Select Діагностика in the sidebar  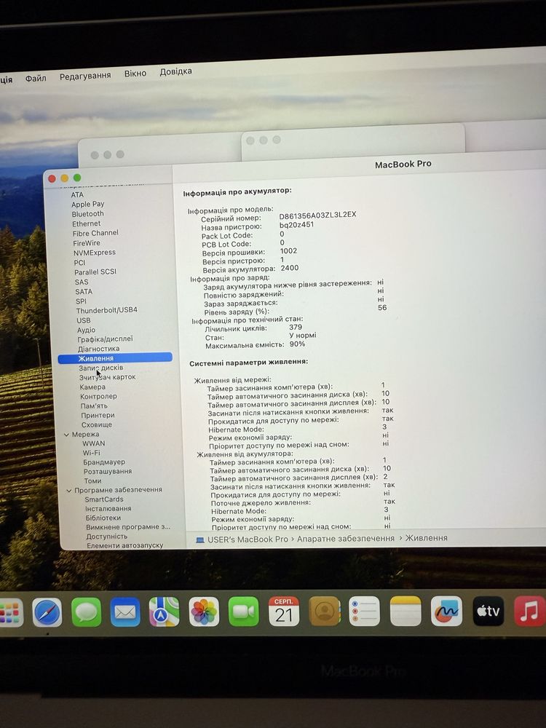tap(99, 349)
